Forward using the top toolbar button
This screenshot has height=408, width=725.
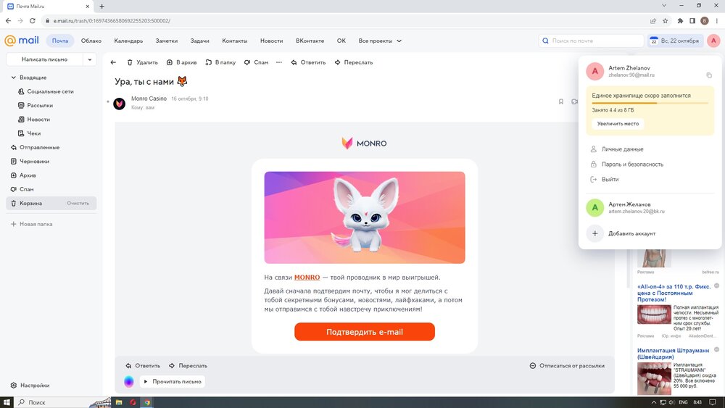[354, 62]
